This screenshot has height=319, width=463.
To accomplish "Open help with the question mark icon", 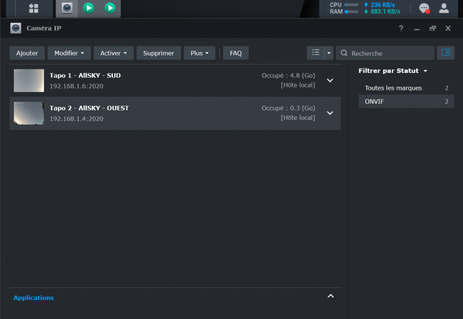I will click(400, 28).
